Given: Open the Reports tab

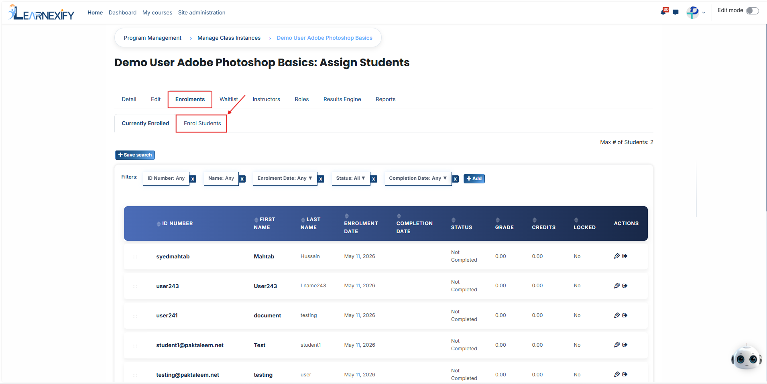Looking at the screenshot, I should [386, 100].
